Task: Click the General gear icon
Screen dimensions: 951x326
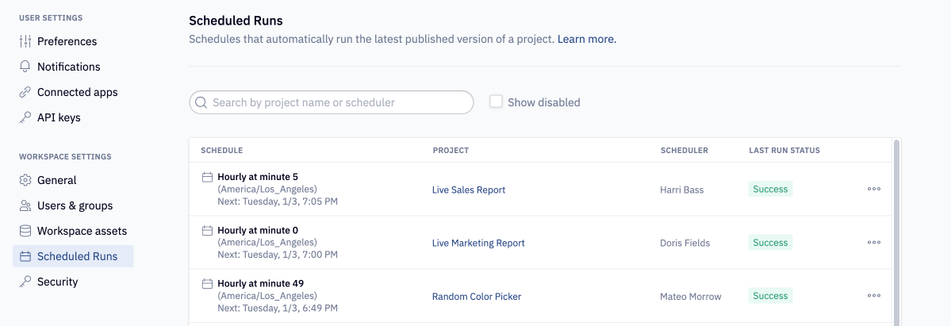Action: click(25, 180)
